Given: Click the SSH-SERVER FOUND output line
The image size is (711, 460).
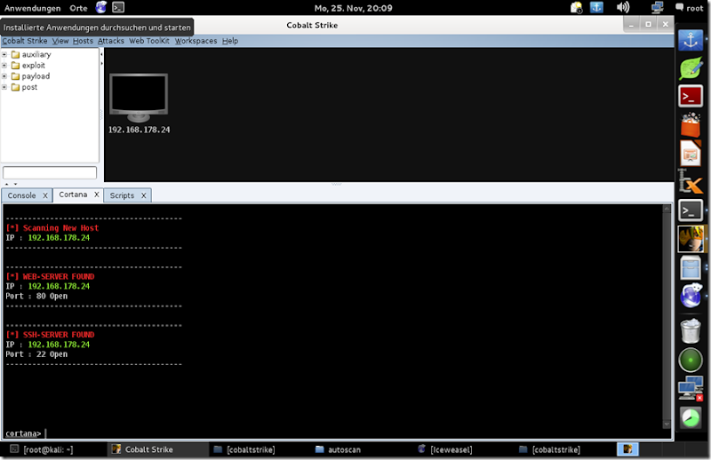Looking at the screenshot, I should coord(50,335).
